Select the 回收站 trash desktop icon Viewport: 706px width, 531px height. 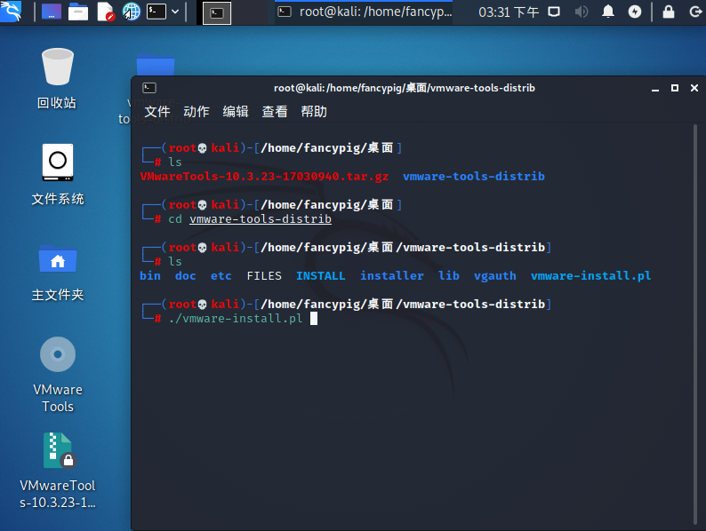(x=57, y=78)
